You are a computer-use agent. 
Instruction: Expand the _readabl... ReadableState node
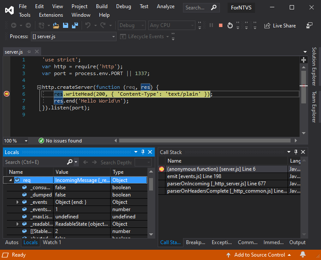click(18, 224)
